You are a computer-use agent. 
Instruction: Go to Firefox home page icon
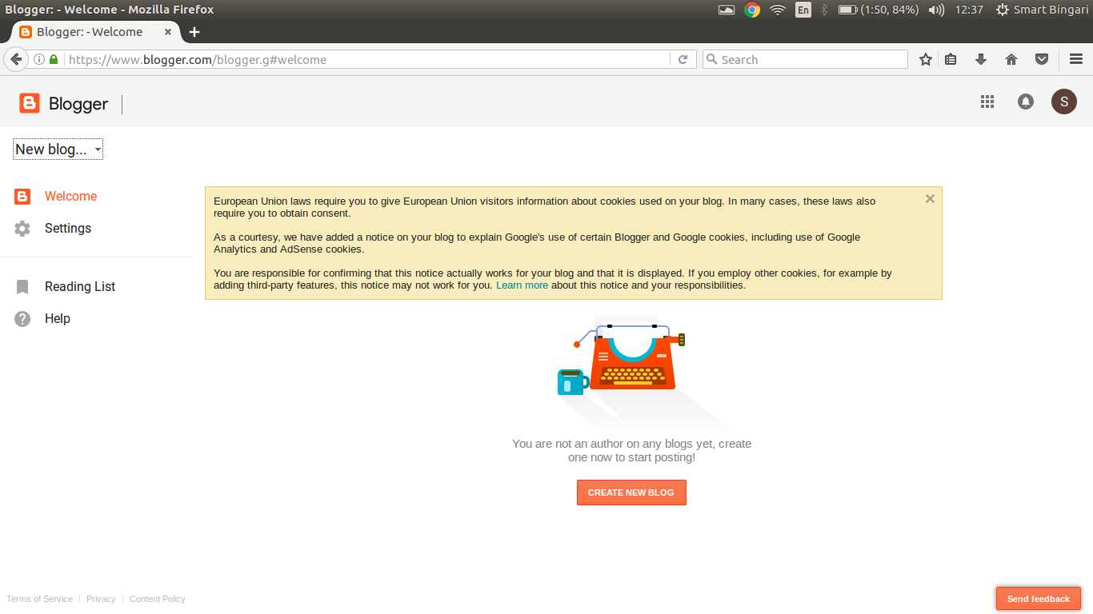tap(1011, 59)
